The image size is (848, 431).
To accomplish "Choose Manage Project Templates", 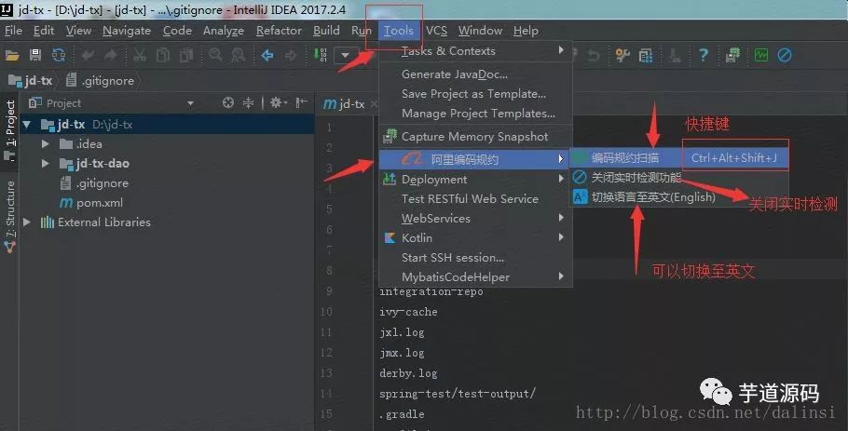I will click(475, 114).
